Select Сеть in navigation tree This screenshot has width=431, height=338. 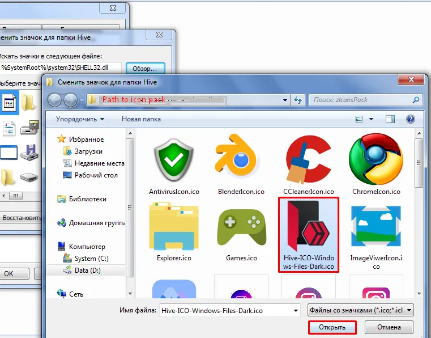[x=70, y=294]
